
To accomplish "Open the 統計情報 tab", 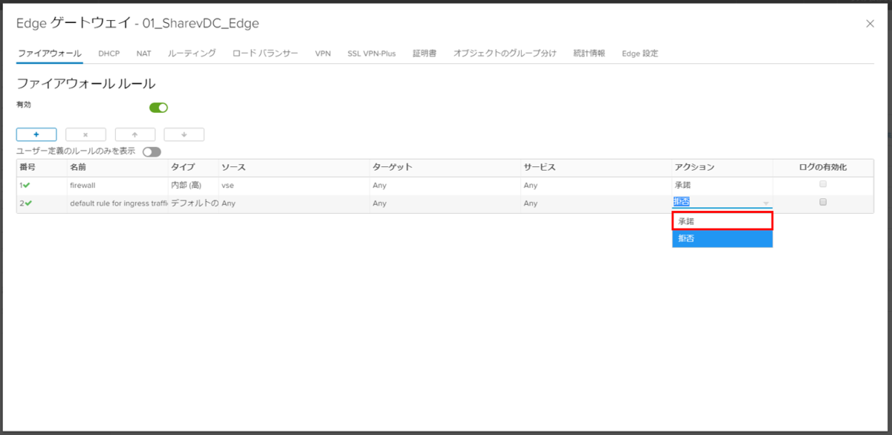I will coord(589,53).
